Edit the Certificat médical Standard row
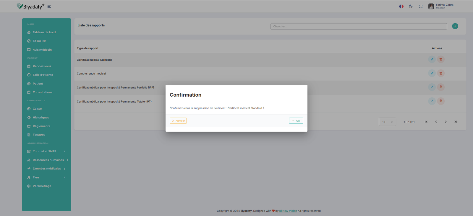Image resolution: width=473 pixels, height=216 pixels. click(432, 59)
